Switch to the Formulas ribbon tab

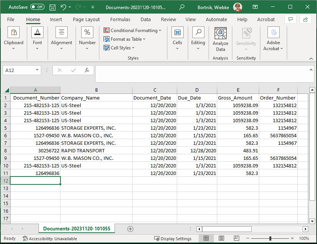coord(120,19)
